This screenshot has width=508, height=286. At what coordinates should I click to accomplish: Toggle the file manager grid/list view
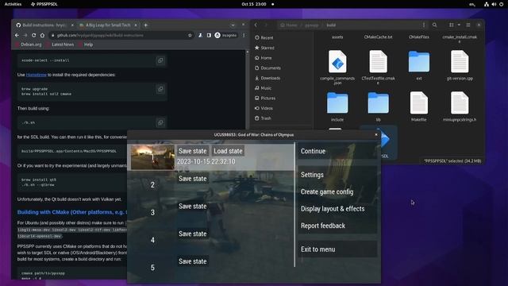[x=451, y=25]
